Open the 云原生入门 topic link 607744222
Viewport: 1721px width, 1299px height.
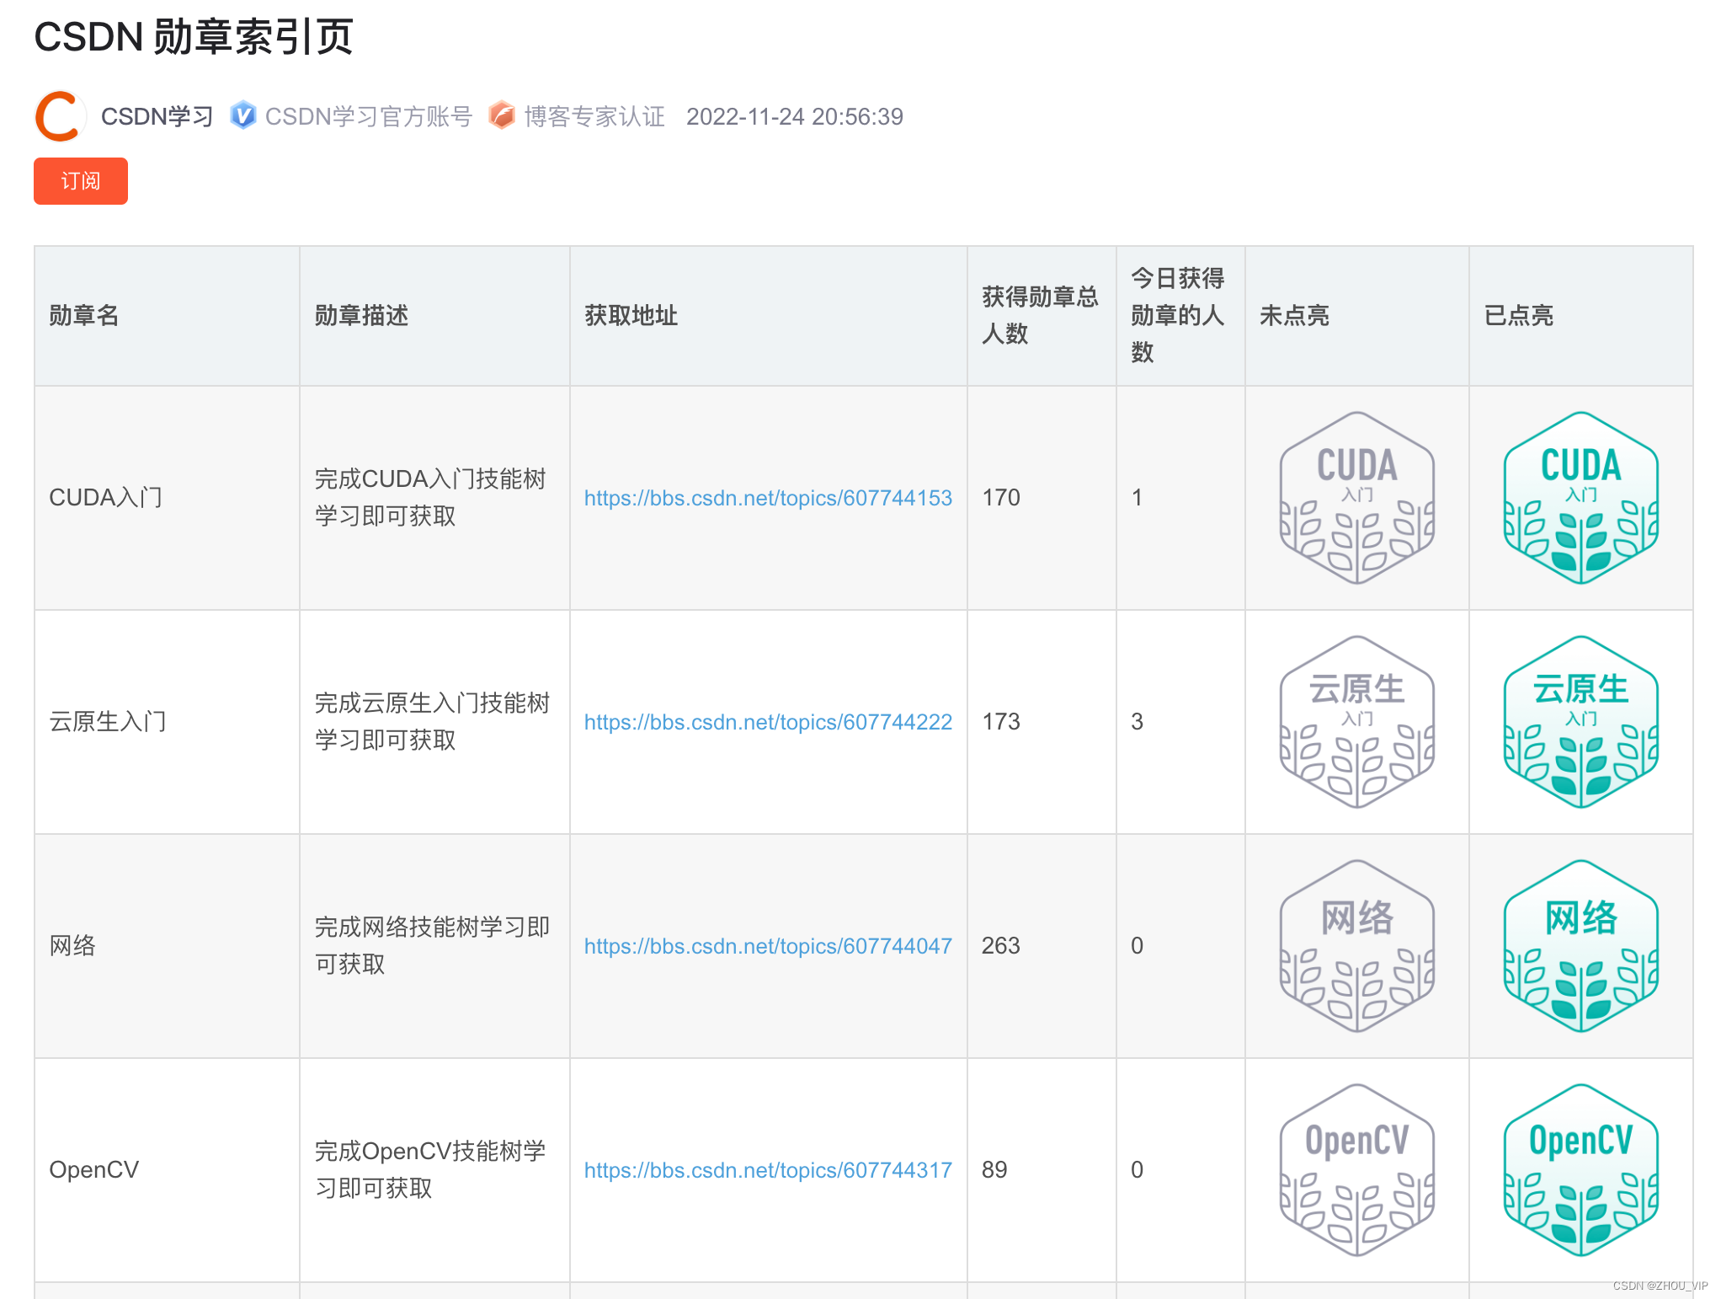[x=768, y=722]
